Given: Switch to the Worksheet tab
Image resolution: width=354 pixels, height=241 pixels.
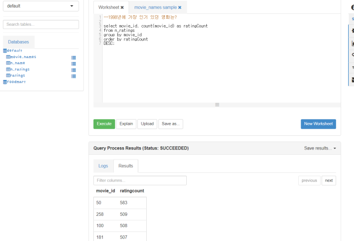Looking at the screenshot, I should (x=109, y=8).
